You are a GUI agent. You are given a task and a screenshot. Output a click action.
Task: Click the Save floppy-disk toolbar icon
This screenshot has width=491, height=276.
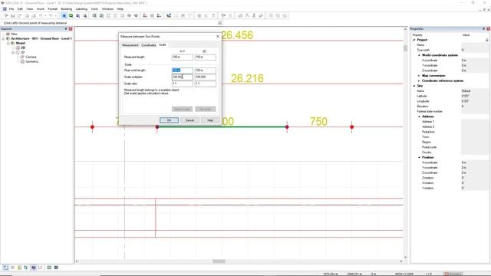pos(12,15)
